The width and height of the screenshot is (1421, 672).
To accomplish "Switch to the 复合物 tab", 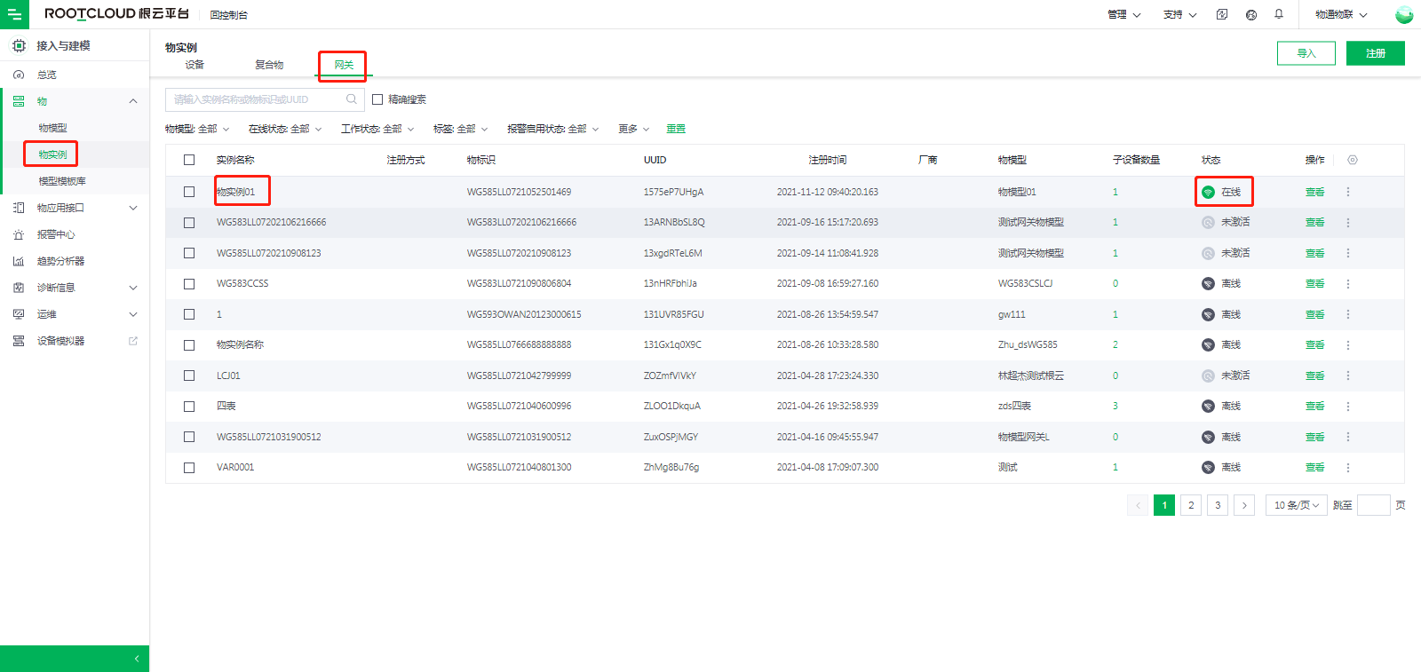I will pyautogui.click(x=269, y=65).
